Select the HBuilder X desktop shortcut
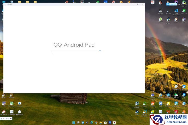The image size is (188, 125). [184, 11]
